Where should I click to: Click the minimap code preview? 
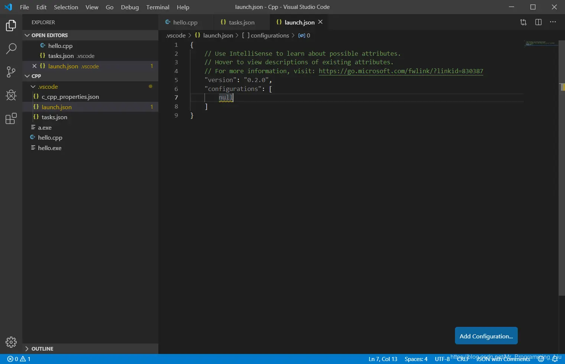click(x=541, y=43)
